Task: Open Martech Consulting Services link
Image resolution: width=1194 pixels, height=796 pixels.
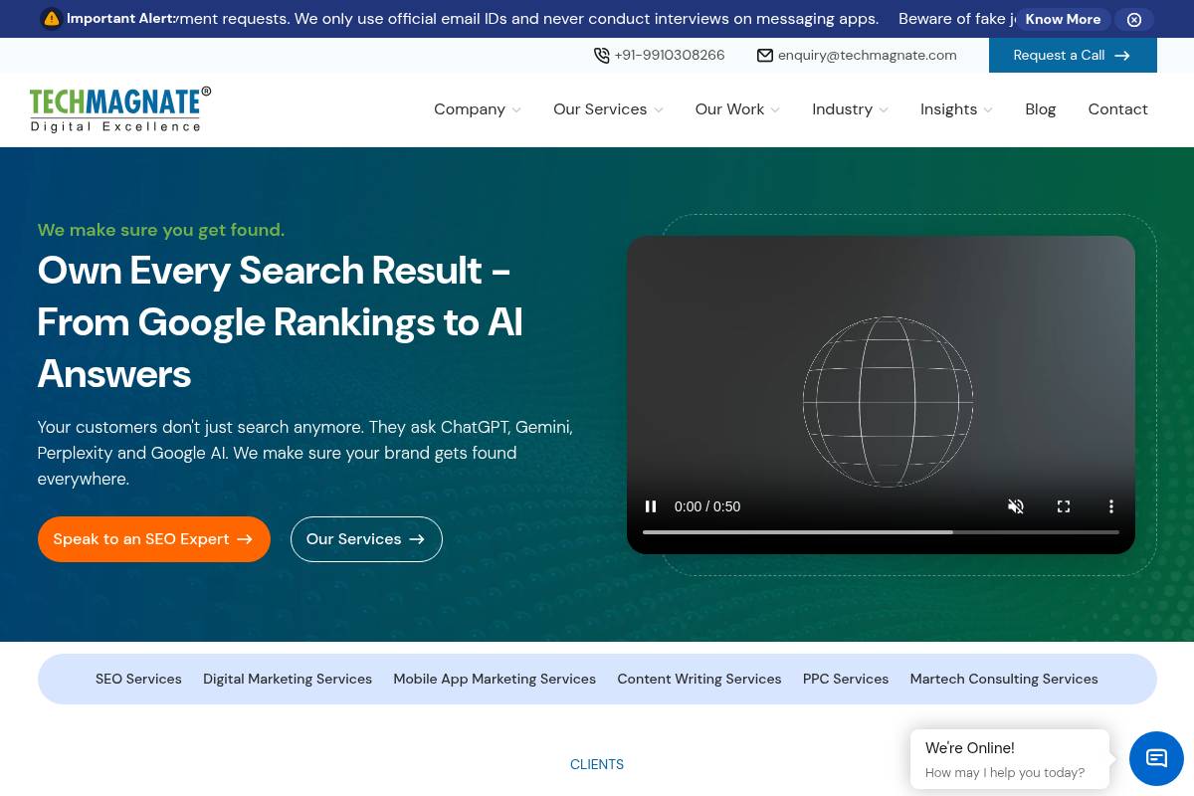Action: point(1004,679)
